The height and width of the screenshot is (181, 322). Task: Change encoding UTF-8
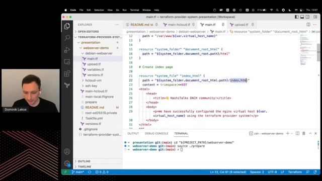[x=272, y=172]
